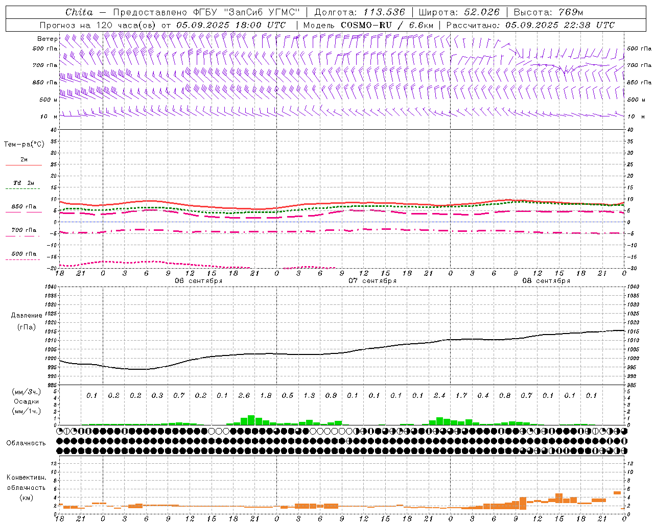Click "Прогноз на 120 часа(ов)" forecast text
Image resolution: width=654 pixels, height=523 pixels.
tap(99, 25)
